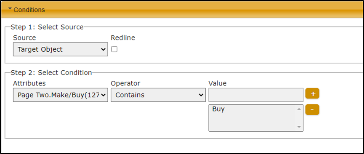This screenshot has height=154, width=364.
Task: Select the 'Buy' entry in value list
Action: tap(218, 109)
